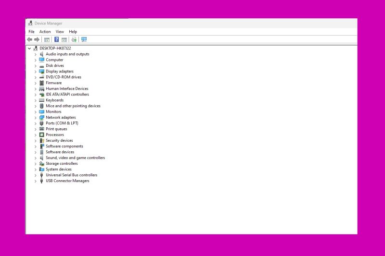This screenshot has width=385, height=256.
Task: Expand DVD/CD-ROM drives chevron
Action: [x=35, y=77]
